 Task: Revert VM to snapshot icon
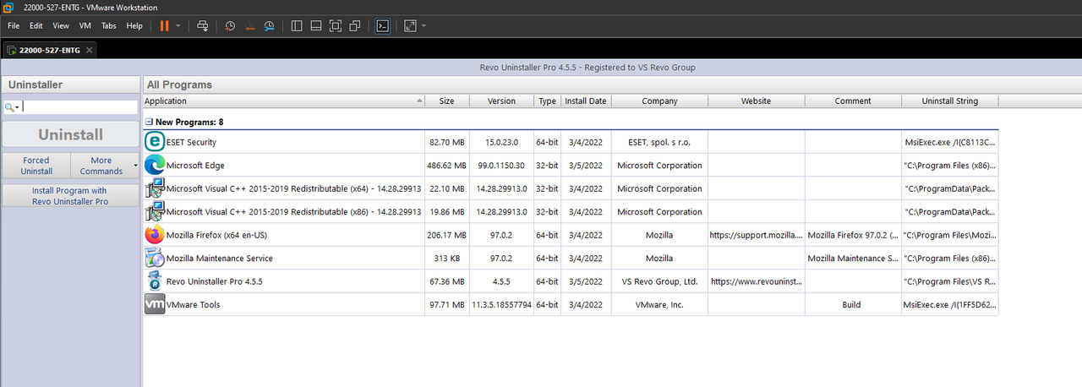250,25
